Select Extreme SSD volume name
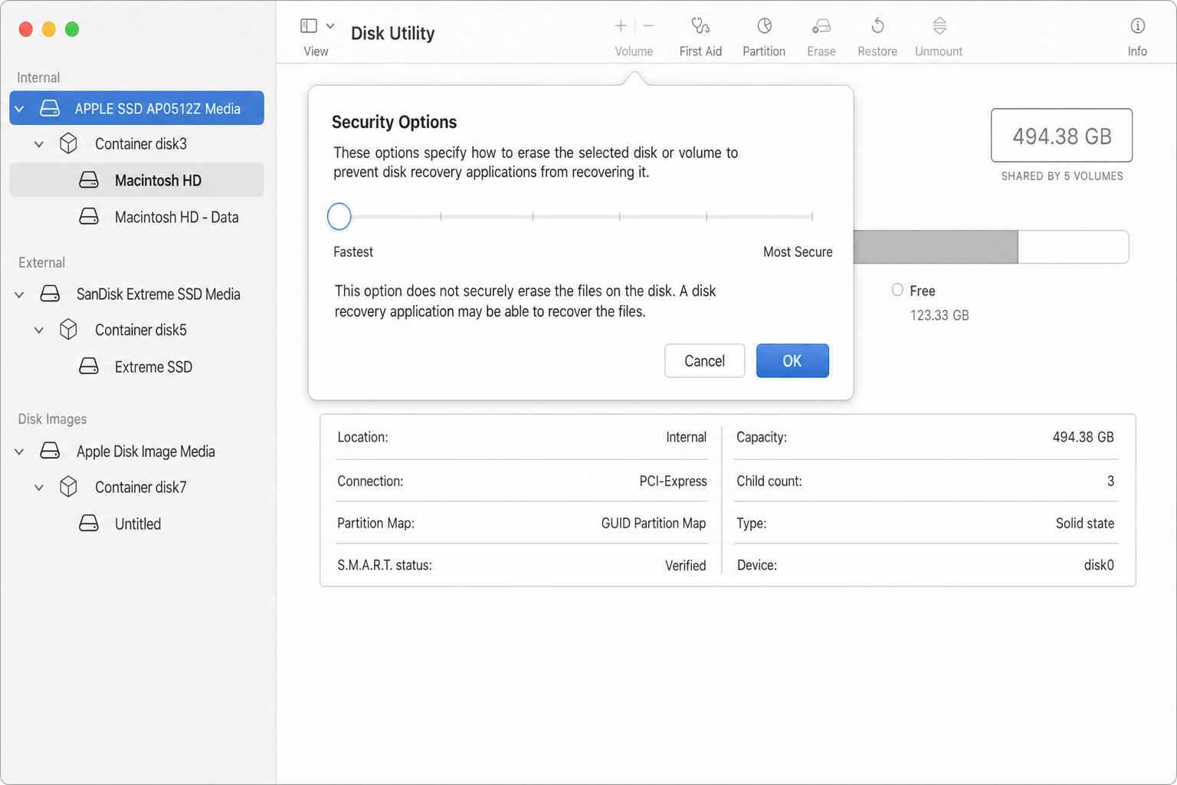Viewport: 1177px width, 785px height. [x=153, y=366]
